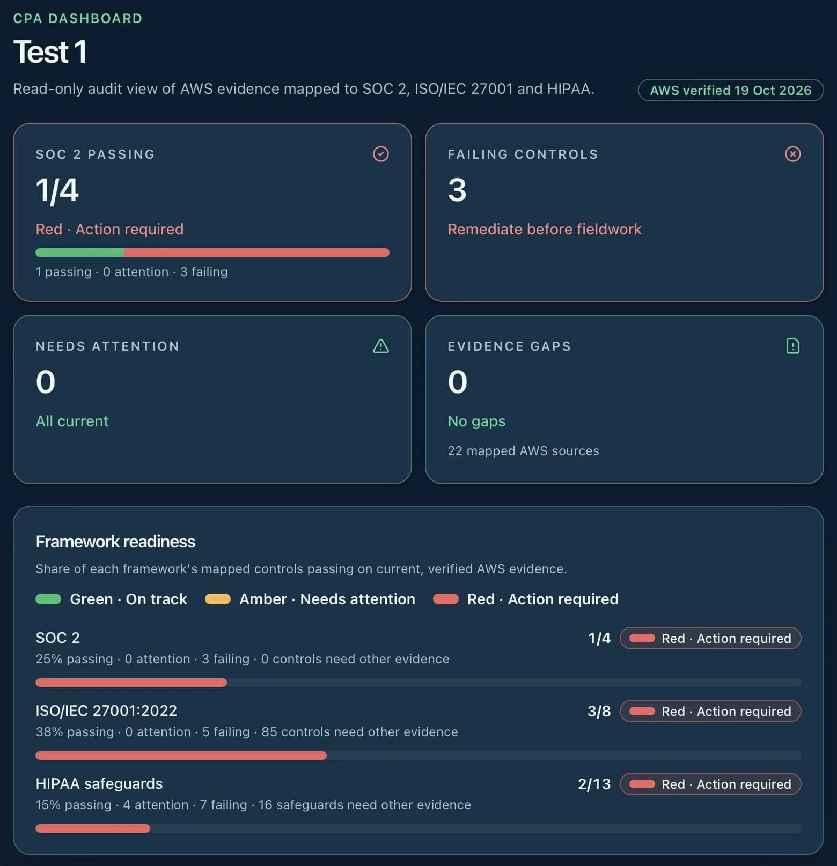This screenshot has width=837, height=866.
Task: Click the '1/4' score in the SOC 2 readiness row
Action: click(x=599, y=638)
